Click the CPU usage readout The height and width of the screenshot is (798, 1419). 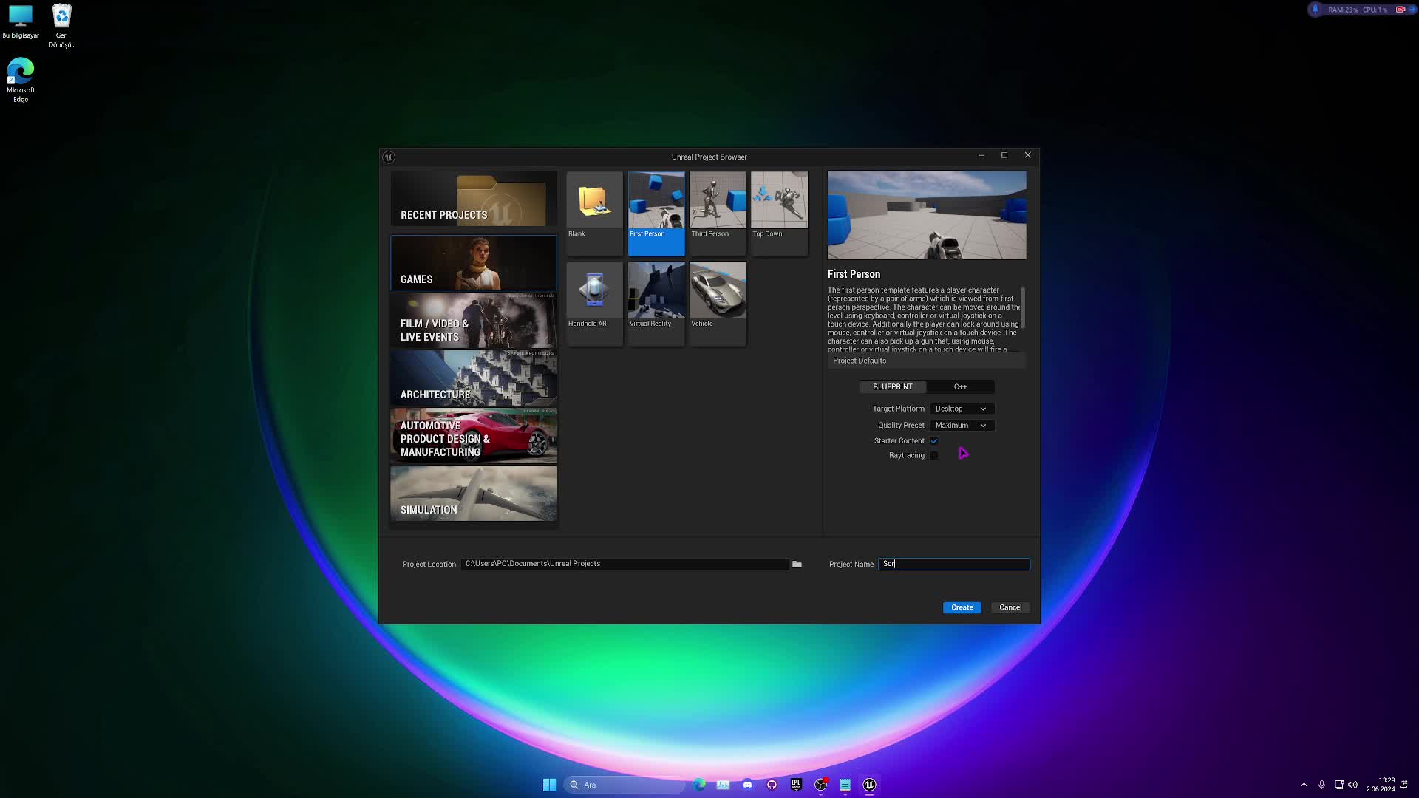(x=1375, y=10)
